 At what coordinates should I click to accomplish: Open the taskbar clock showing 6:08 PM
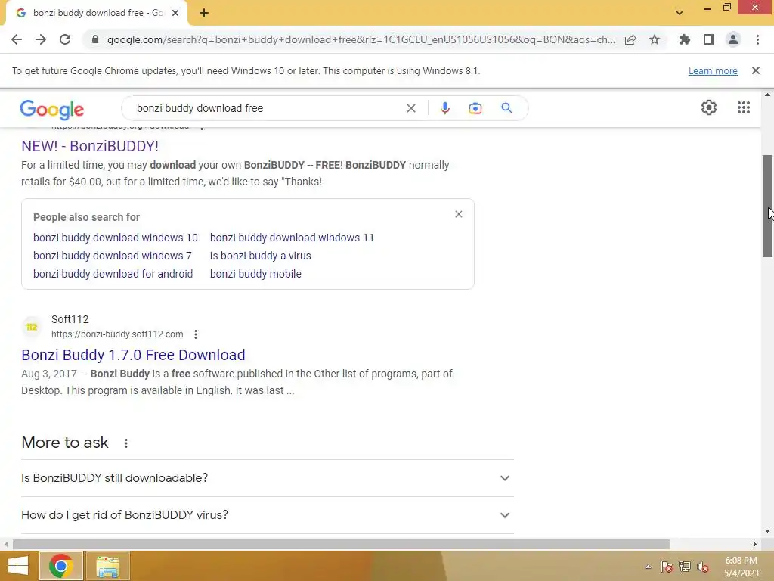[741, 567]
